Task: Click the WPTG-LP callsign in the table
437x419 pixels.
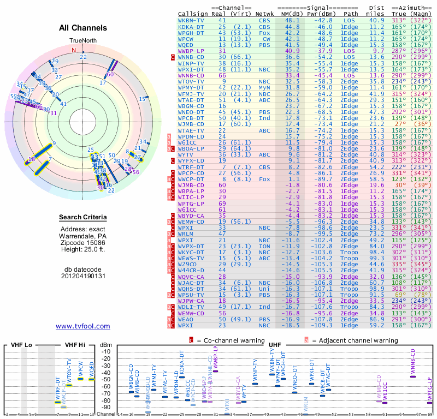Action: point(191,204)
